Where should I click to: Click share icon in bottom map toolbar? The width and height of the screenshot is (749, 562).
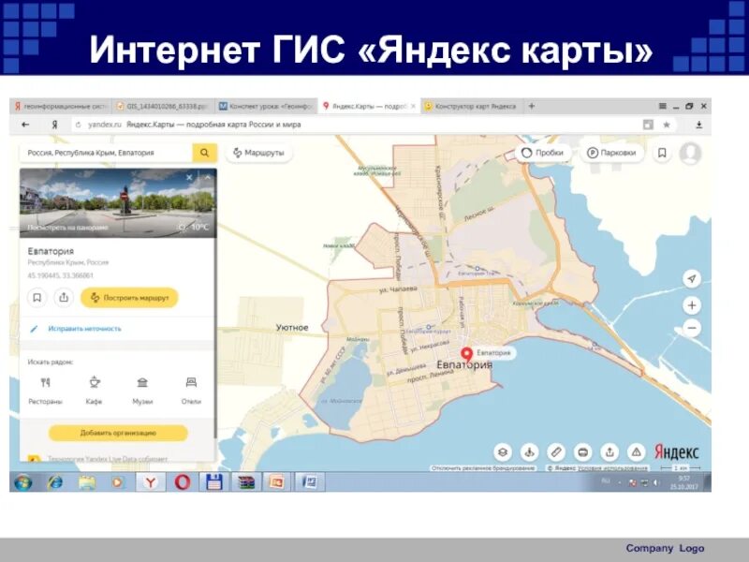(609, 451)
